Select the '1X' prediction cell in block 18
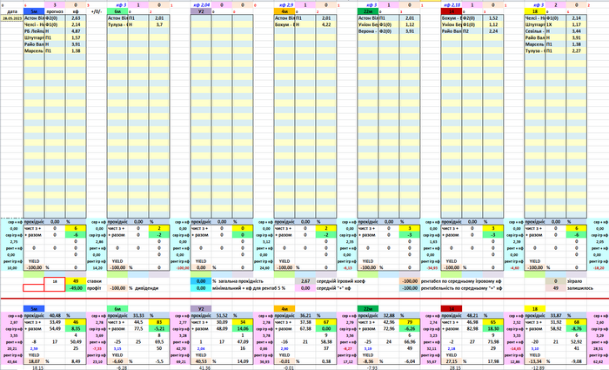Image resolution: width=609 pixels, height=370 pixels. (556, 24)
